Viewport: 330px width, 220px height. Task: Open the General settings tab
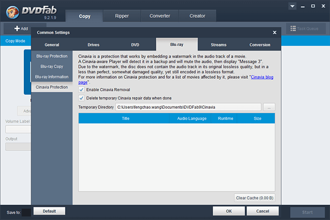point(52,45)
